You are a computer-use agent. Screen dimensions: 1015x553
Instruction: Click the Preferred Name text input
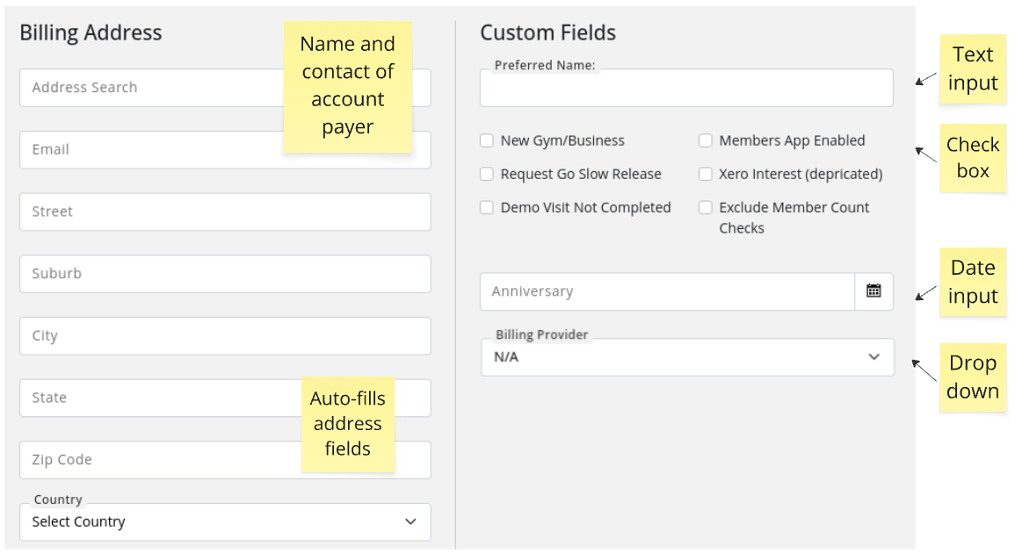685,90
